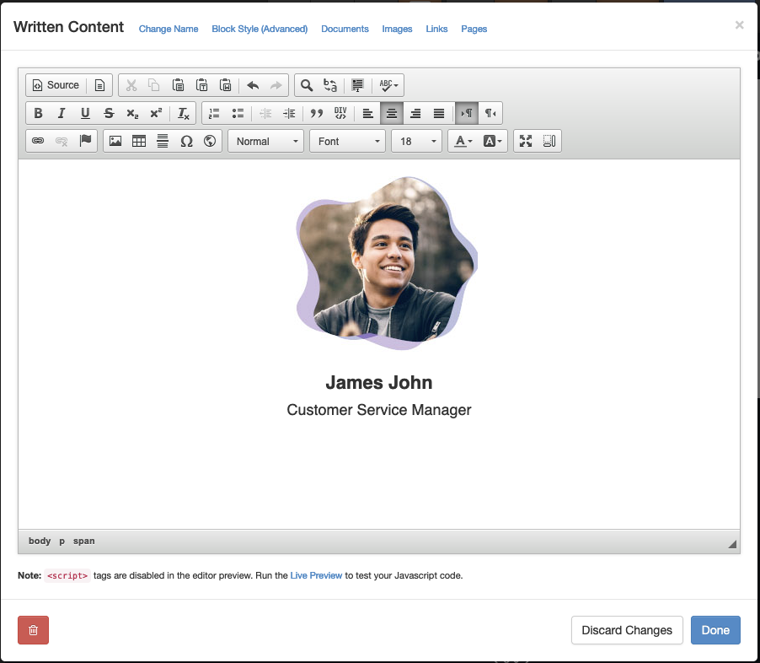
Task: Justify the text
Action: pyautogui.click(x=439, y=114)
